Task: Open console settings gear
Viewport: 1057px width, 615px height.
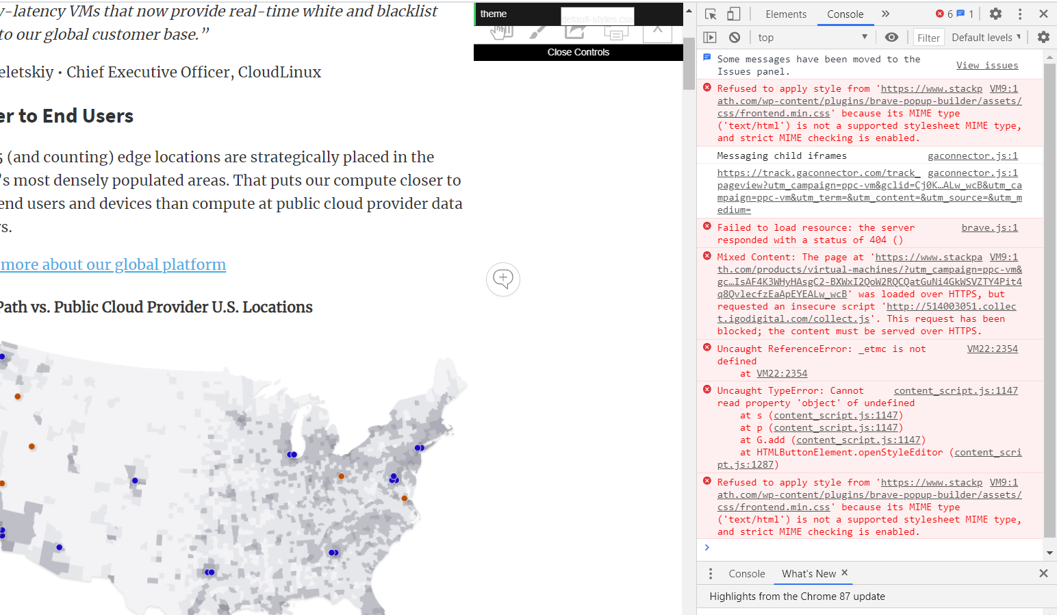Action: point(1043,38)
